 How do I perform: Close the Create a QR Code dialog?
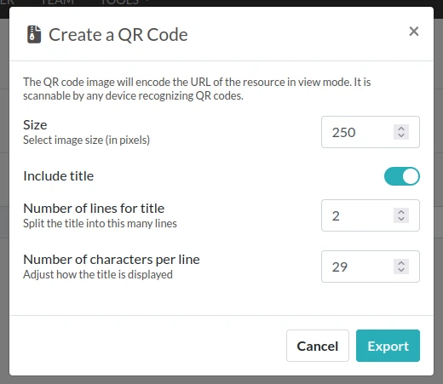414,32
